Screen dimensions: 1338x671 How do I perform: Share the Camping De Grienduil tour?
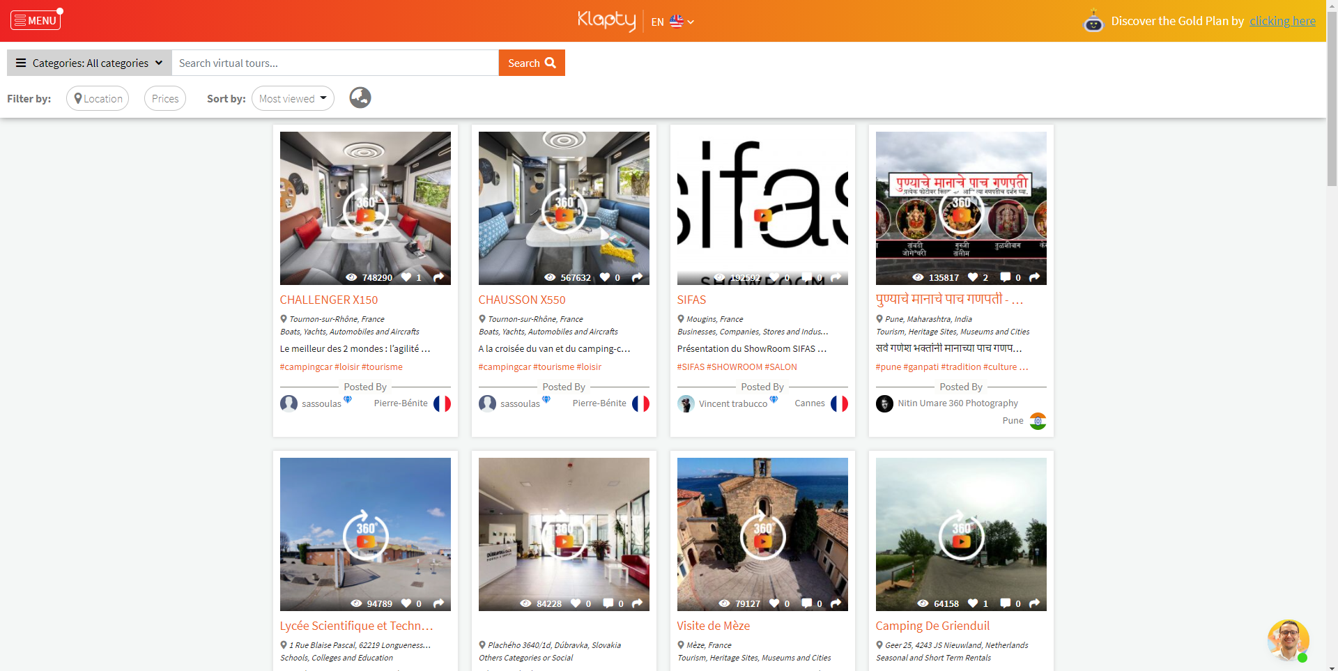[x=1034, y=603]
